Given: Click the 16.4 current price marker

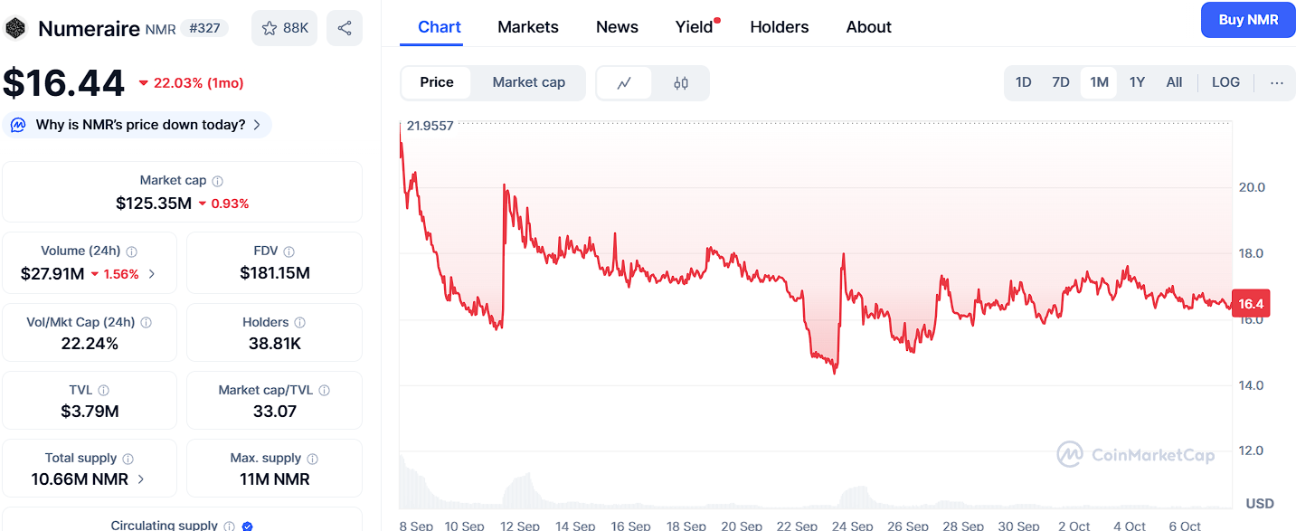Looking at the screenshot, I should (x=1252, y=305).
